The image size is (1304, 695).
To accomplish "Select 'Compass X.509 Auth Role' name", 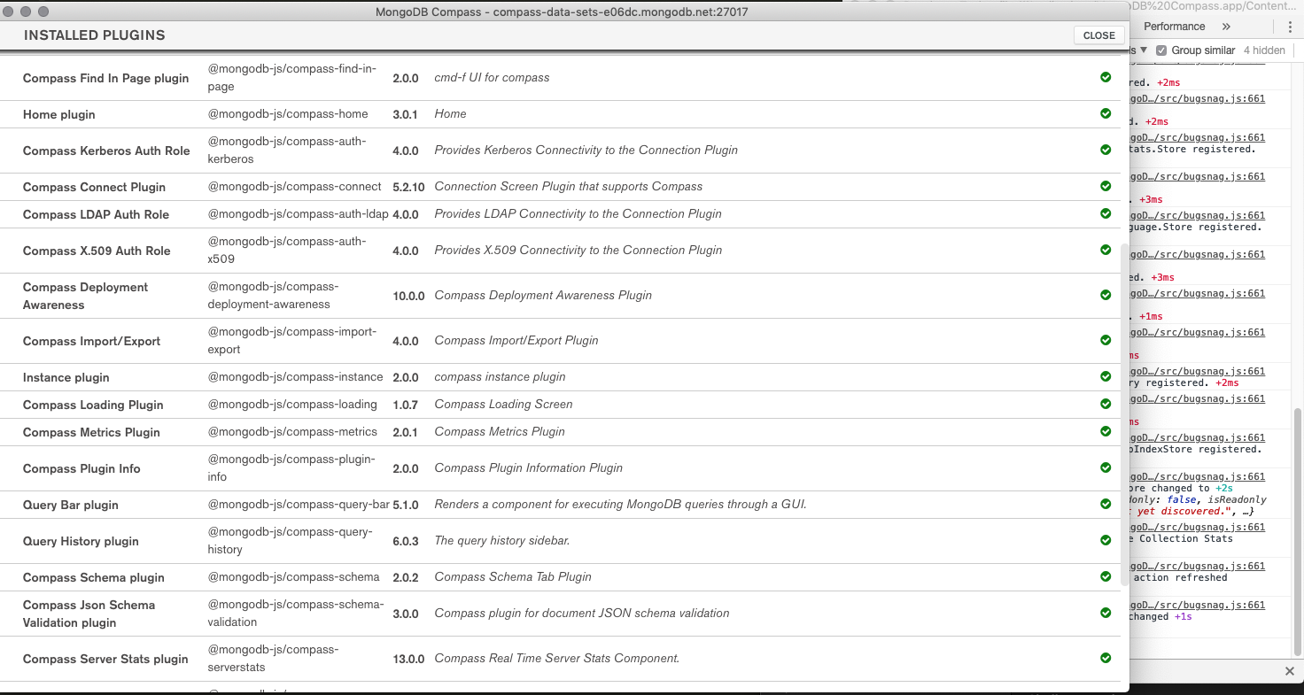I will [97, 251].
